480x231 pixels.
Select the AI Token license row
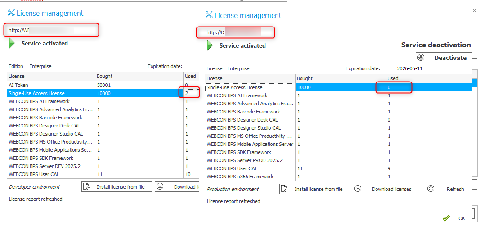click(x=49, y=85)
